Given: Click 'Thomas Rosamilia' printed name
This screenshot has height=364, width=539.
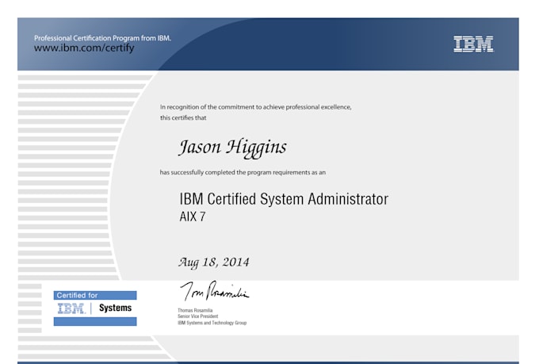Looking at the screenshot, I should coord(195,310).
